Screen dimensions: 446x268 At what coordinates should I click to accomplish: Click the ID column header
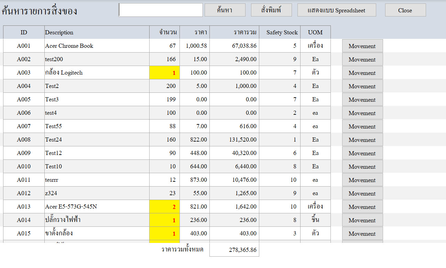click(x=24, y=33)
